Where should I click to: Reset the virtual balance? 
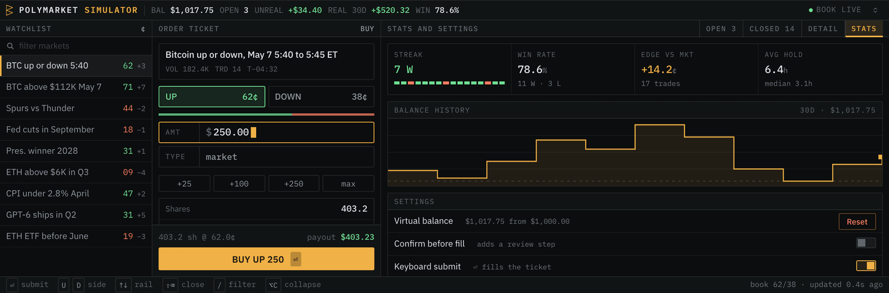click(857, 221)
